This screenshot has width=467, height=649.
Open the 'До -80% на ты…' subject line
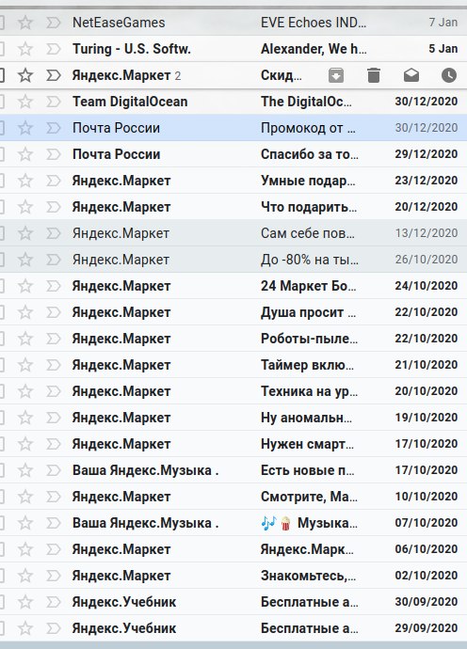tap(310, 260)
